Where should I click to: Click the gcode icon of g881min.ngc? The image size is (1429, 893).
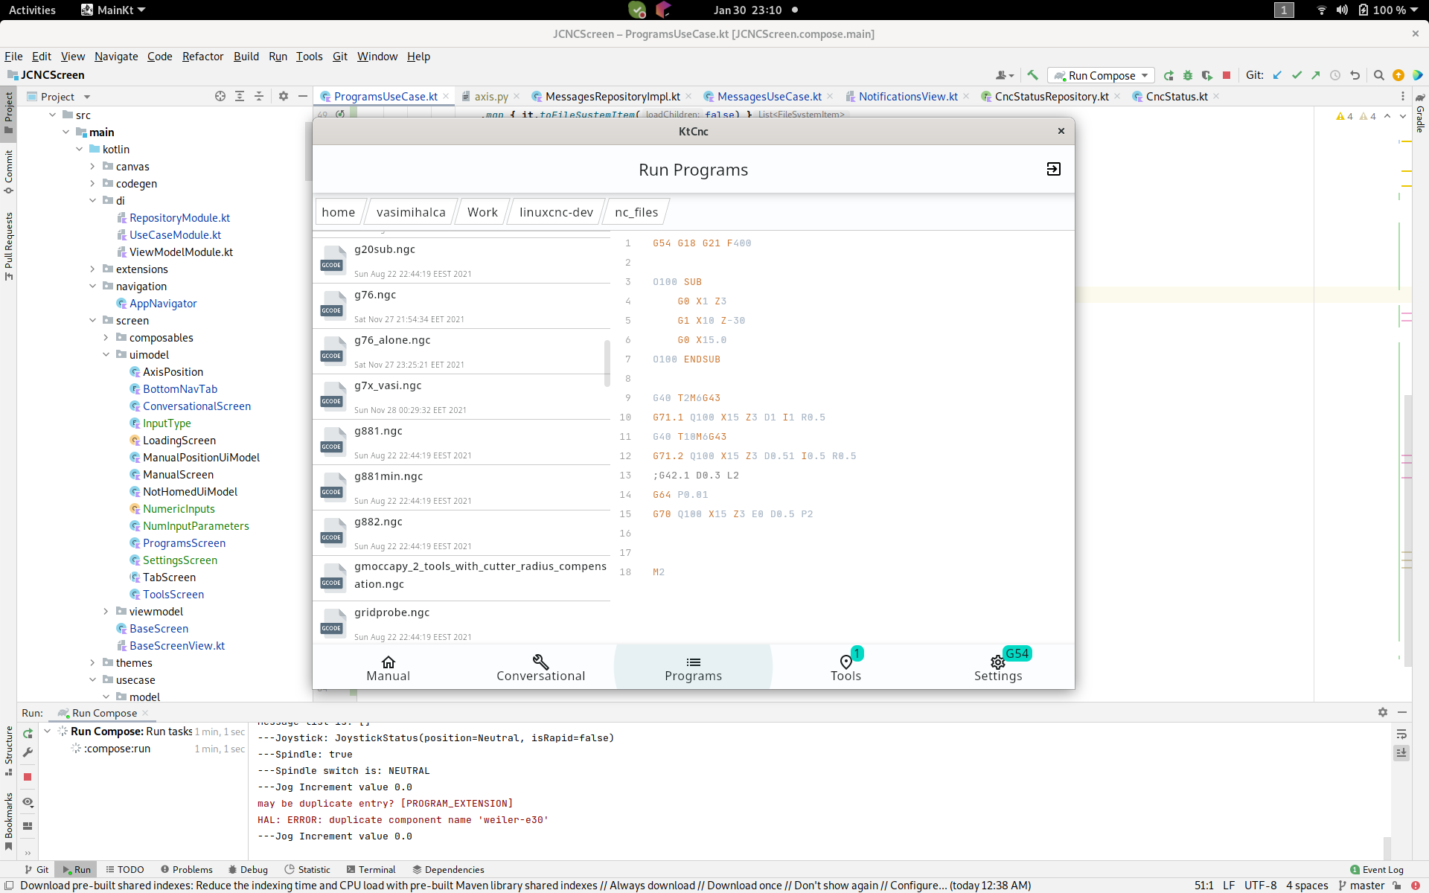(x=333, y=487)
